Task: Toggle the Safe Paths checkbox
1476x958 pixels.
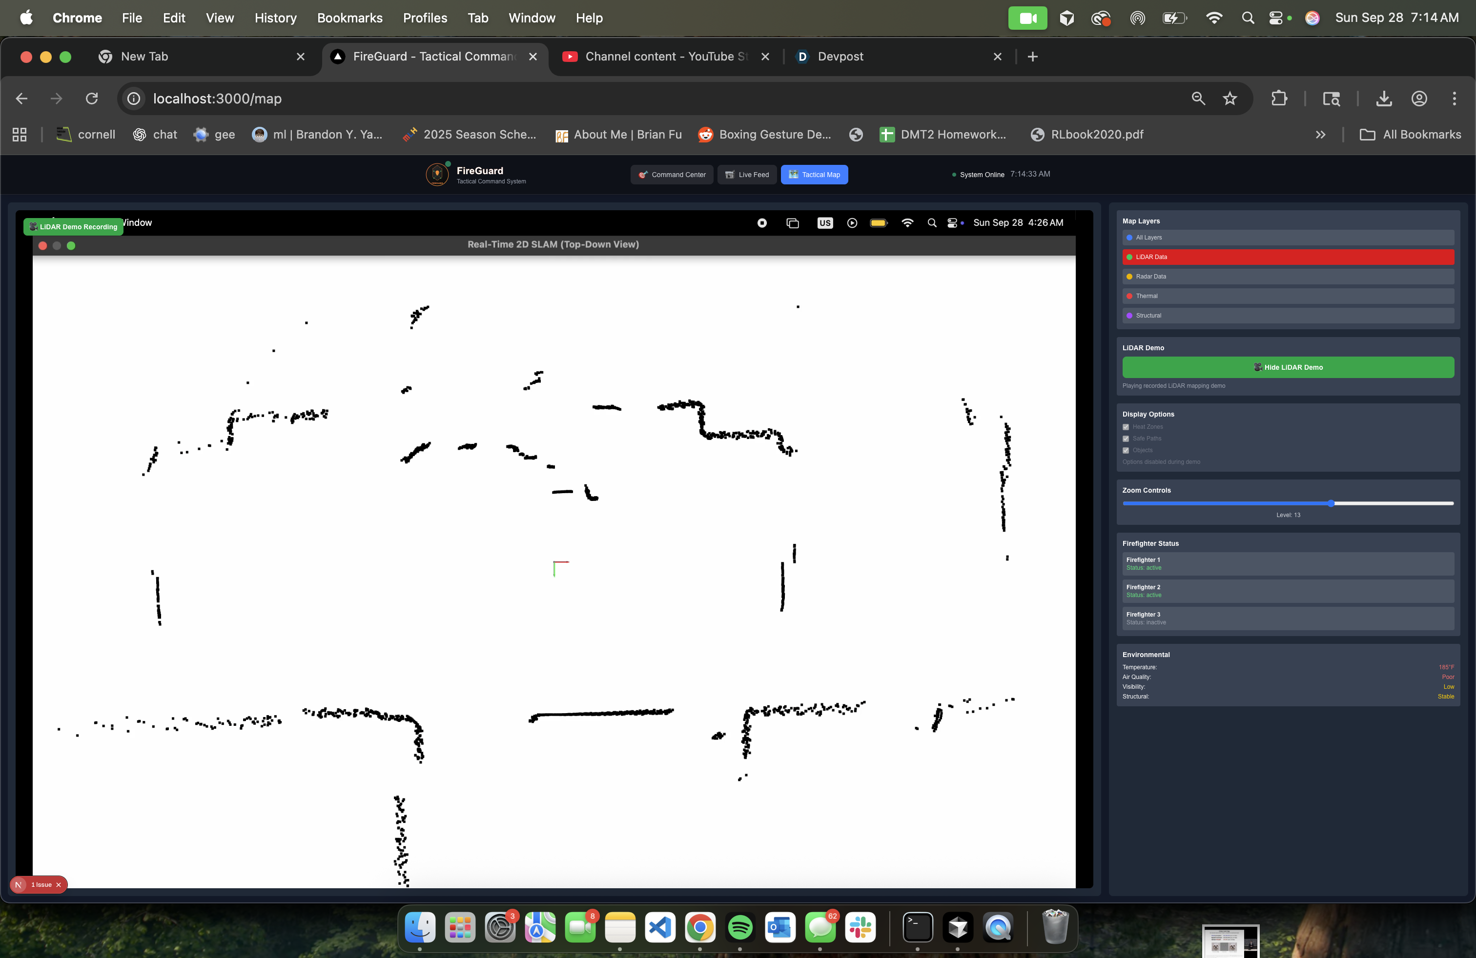Action: pyautogui.click(x=1126, y=439)
